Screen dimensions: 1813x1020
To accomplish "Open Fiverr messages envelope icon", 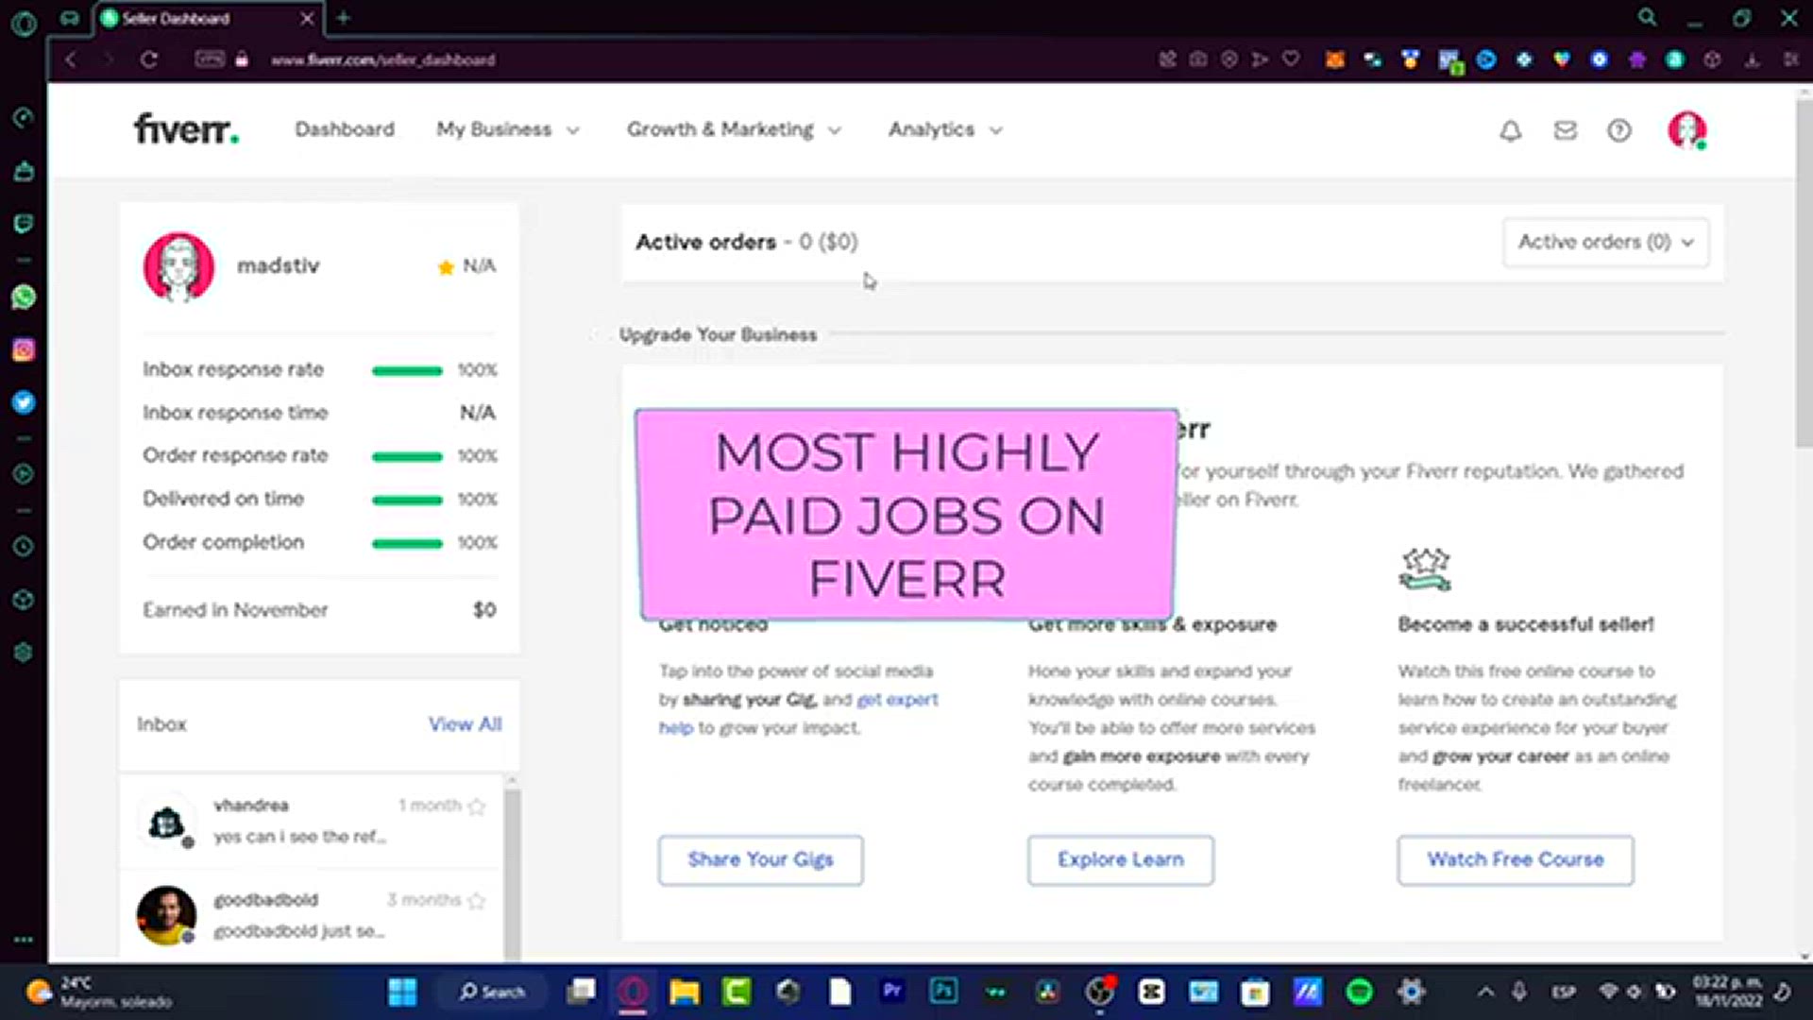I will [1566, 130].
